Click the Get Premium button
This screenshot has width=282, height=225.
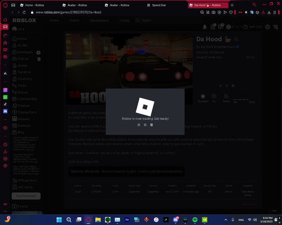click(x=26, y=196)
